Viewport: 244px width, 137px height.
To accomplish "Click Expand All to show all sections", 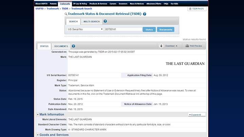I will (196, 115).
